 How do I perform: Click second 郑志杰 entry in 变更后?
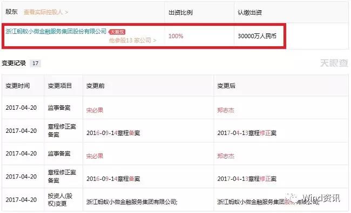point(226,156)
